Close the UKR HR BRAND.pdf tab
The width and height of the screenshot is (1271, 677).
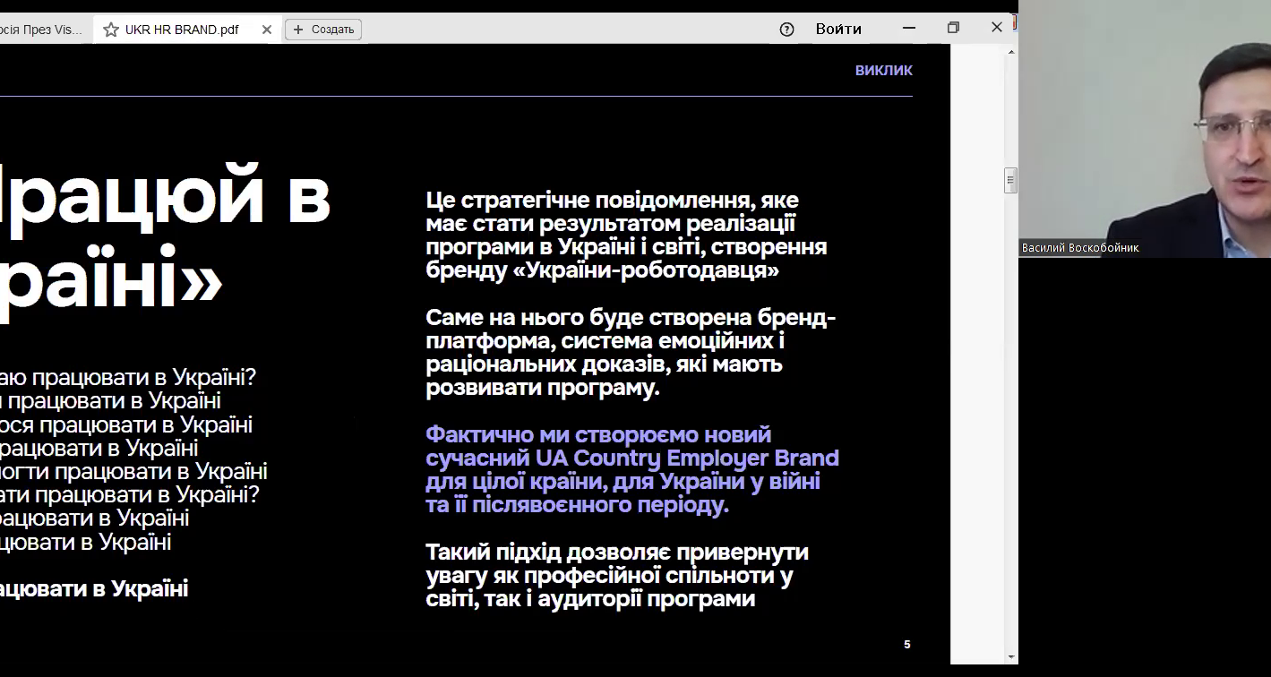pos(267,30)
